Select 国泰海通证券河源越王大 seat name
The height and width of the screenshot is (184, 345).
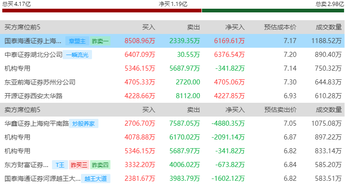42,178
